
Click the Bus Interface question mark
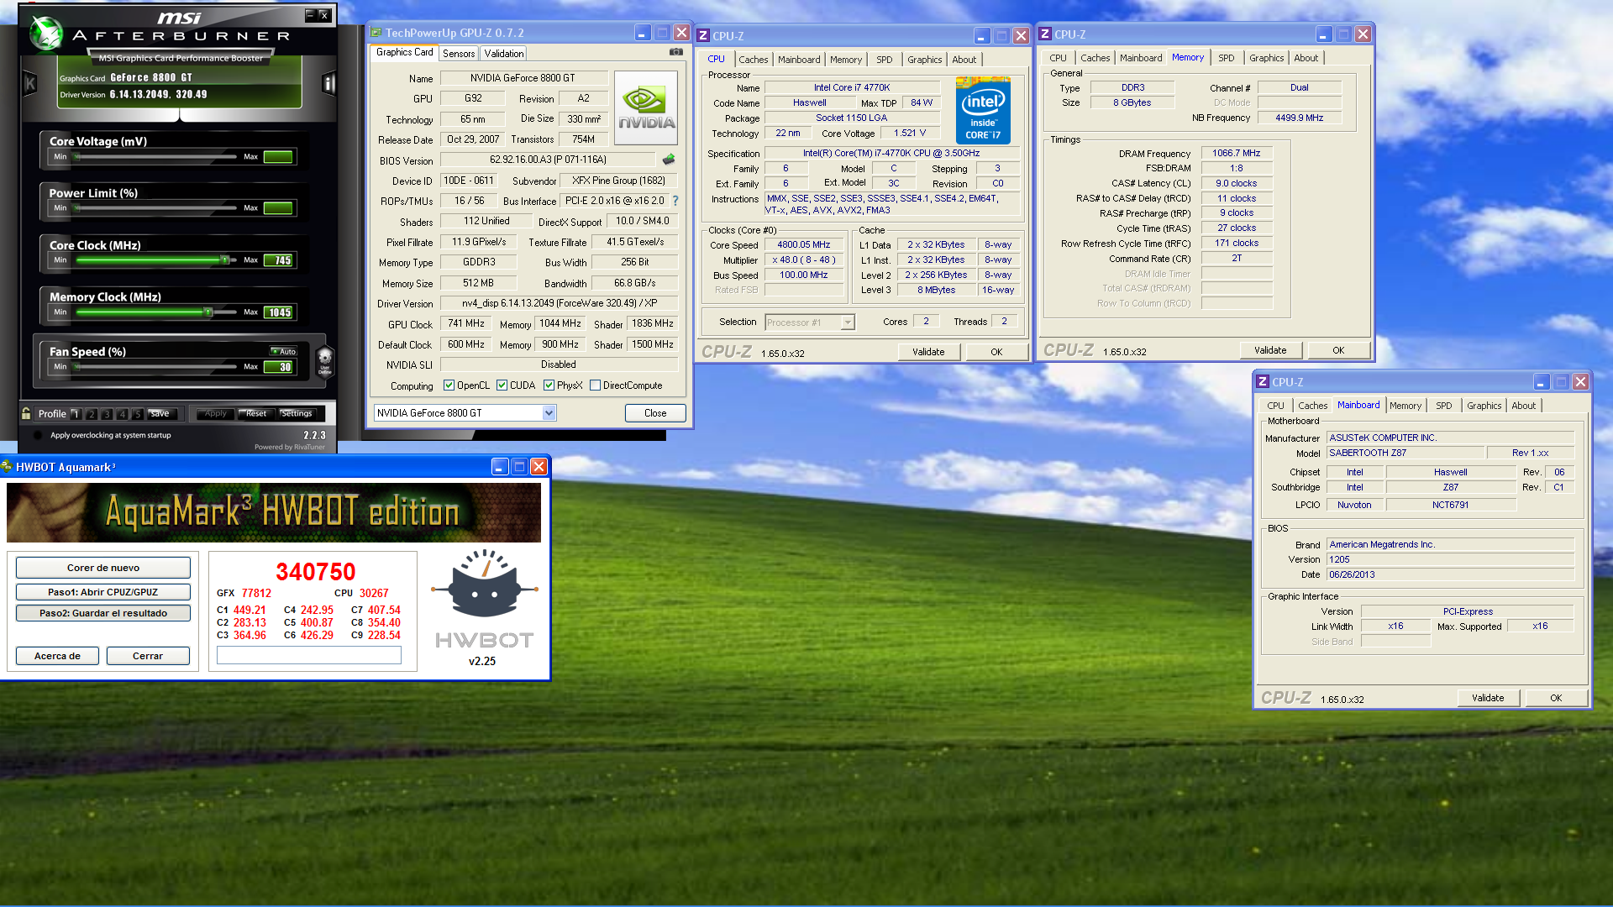pos(675,201)
